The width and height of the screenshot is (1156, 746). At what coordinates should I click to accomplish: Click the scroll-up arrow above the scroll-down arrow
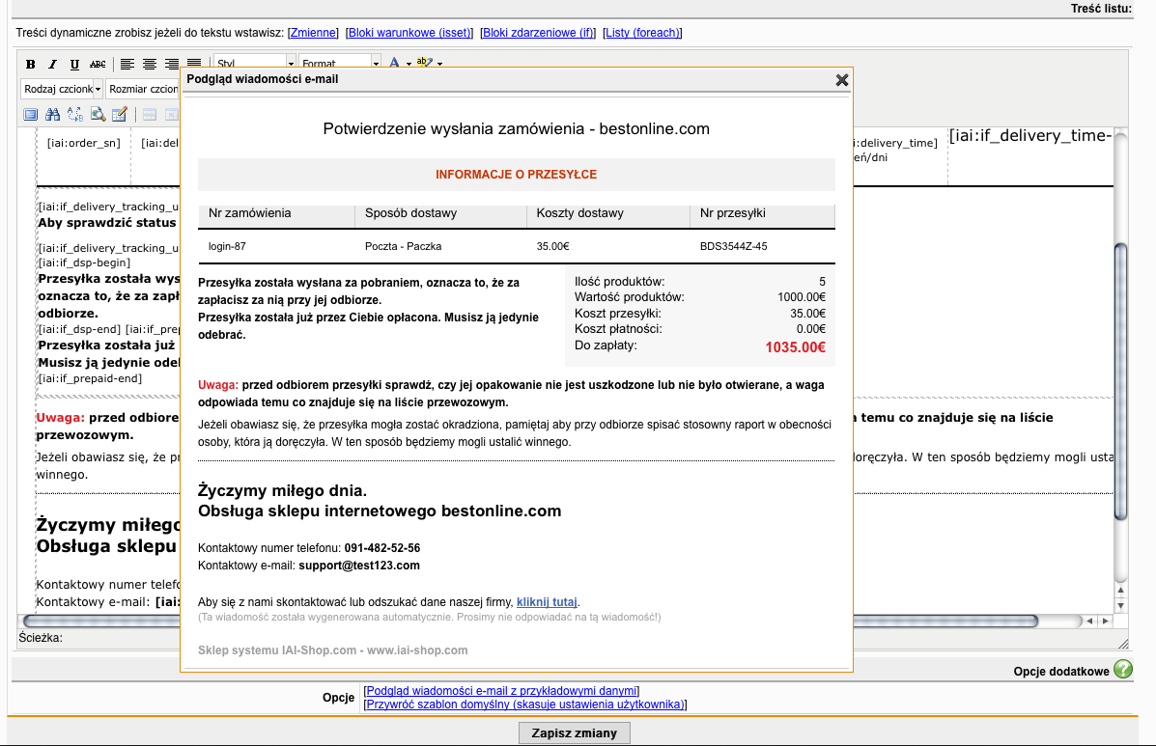[x=1120, y=590]
